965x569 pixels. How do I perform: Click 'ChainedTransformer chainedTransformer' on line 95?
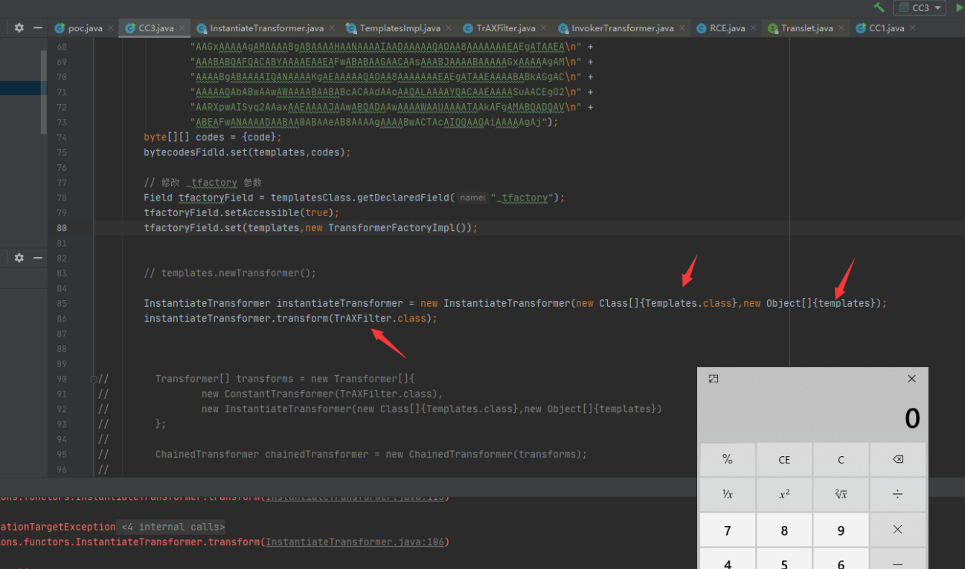[265, 455]
